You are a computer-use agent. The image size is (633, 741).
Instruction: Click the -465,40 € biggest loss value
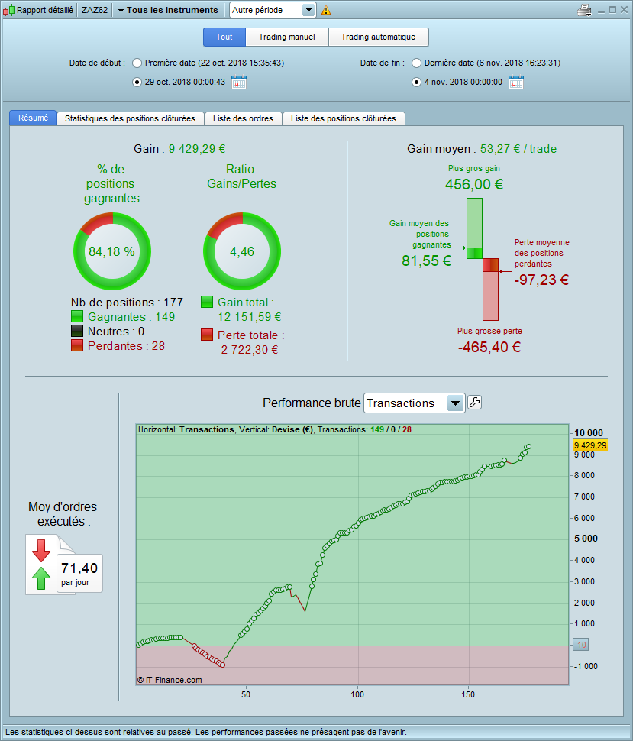[x=489, y=347]
